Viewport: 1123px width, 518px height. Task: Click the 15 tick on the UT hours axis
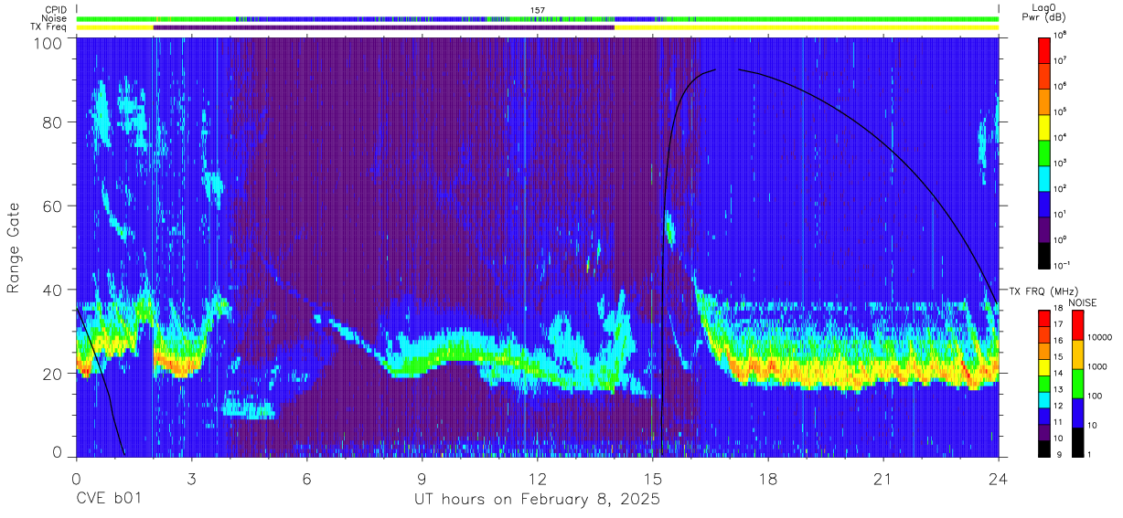pos(653,478)
